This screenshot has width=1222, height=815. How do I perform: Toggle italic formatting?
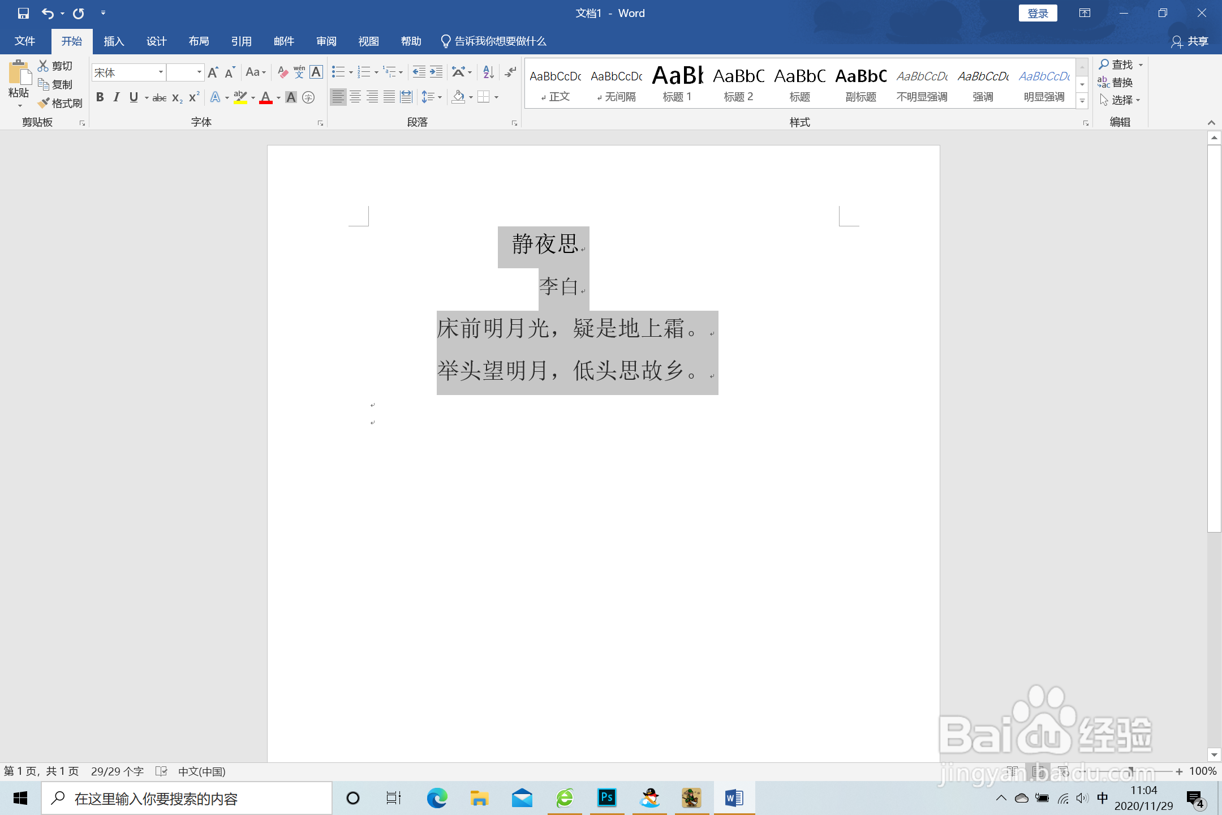[x=117, y=97]
